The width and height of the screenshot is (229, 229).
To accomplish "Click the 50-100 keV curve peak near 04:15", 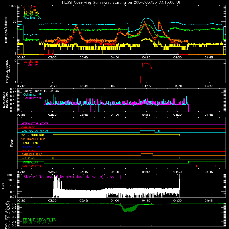I will pyautogui.click(x=147, y=18).
